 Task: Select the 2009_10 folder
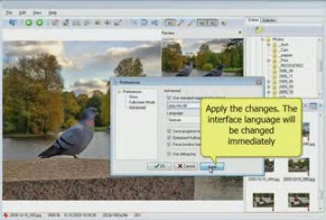(x=286, y=92)
